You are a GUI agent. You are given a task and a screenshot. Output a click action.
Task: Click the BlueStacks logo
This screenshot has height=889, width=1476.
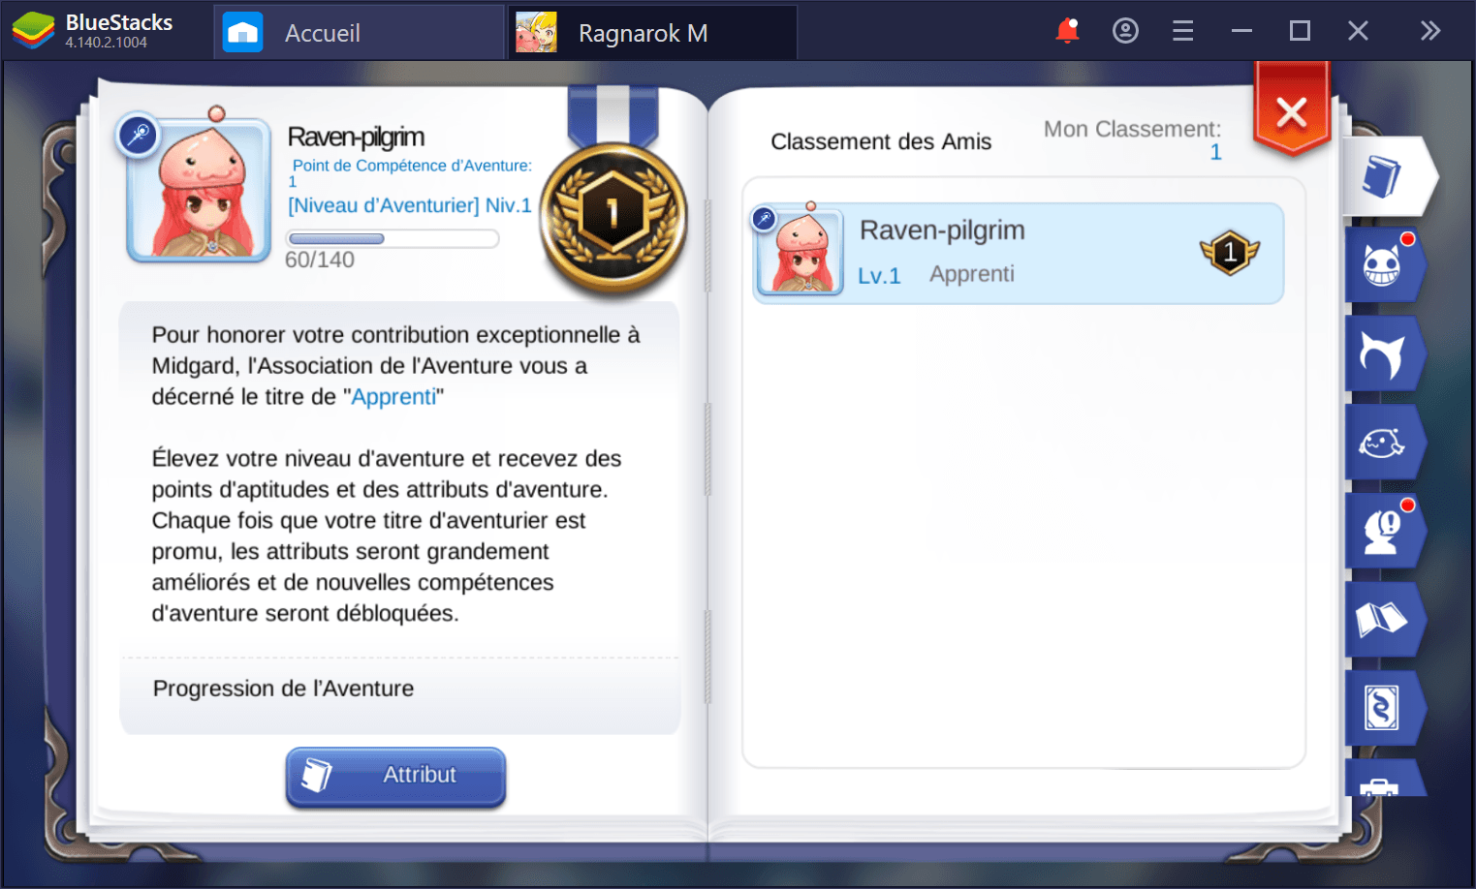click(x=33, y=31)
